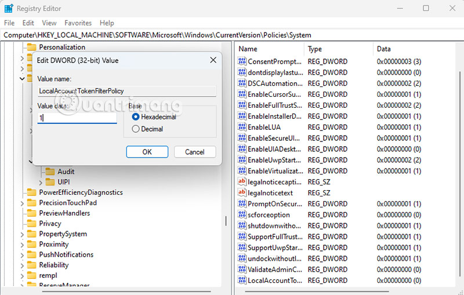Select the Hexadecimal base option
The height and width of the screenshot is (295, 464).
136,116
